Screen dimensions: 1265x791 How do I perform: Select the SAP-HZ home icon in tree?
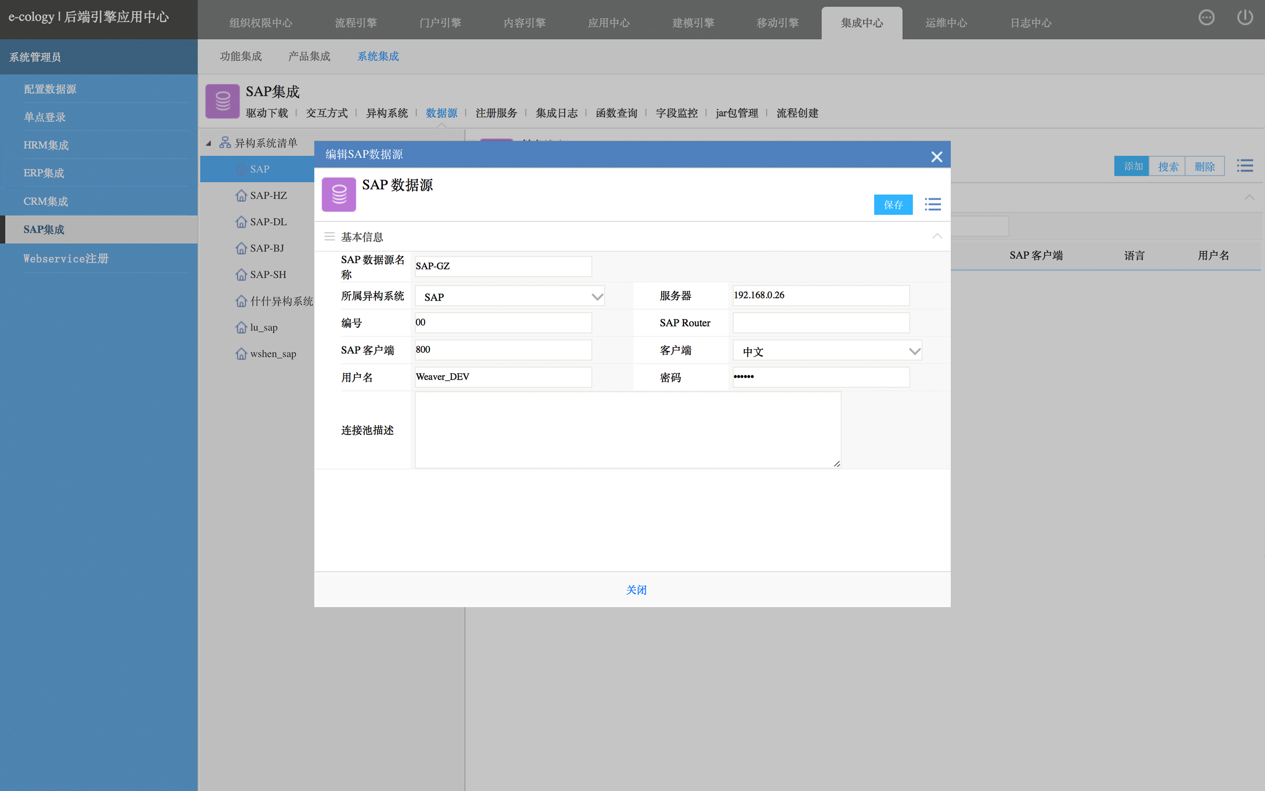(241, 196)
